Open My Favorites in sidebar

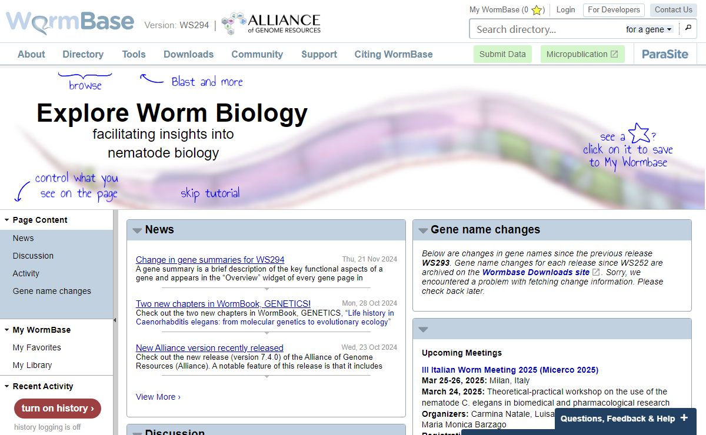[x=37, y=347]
